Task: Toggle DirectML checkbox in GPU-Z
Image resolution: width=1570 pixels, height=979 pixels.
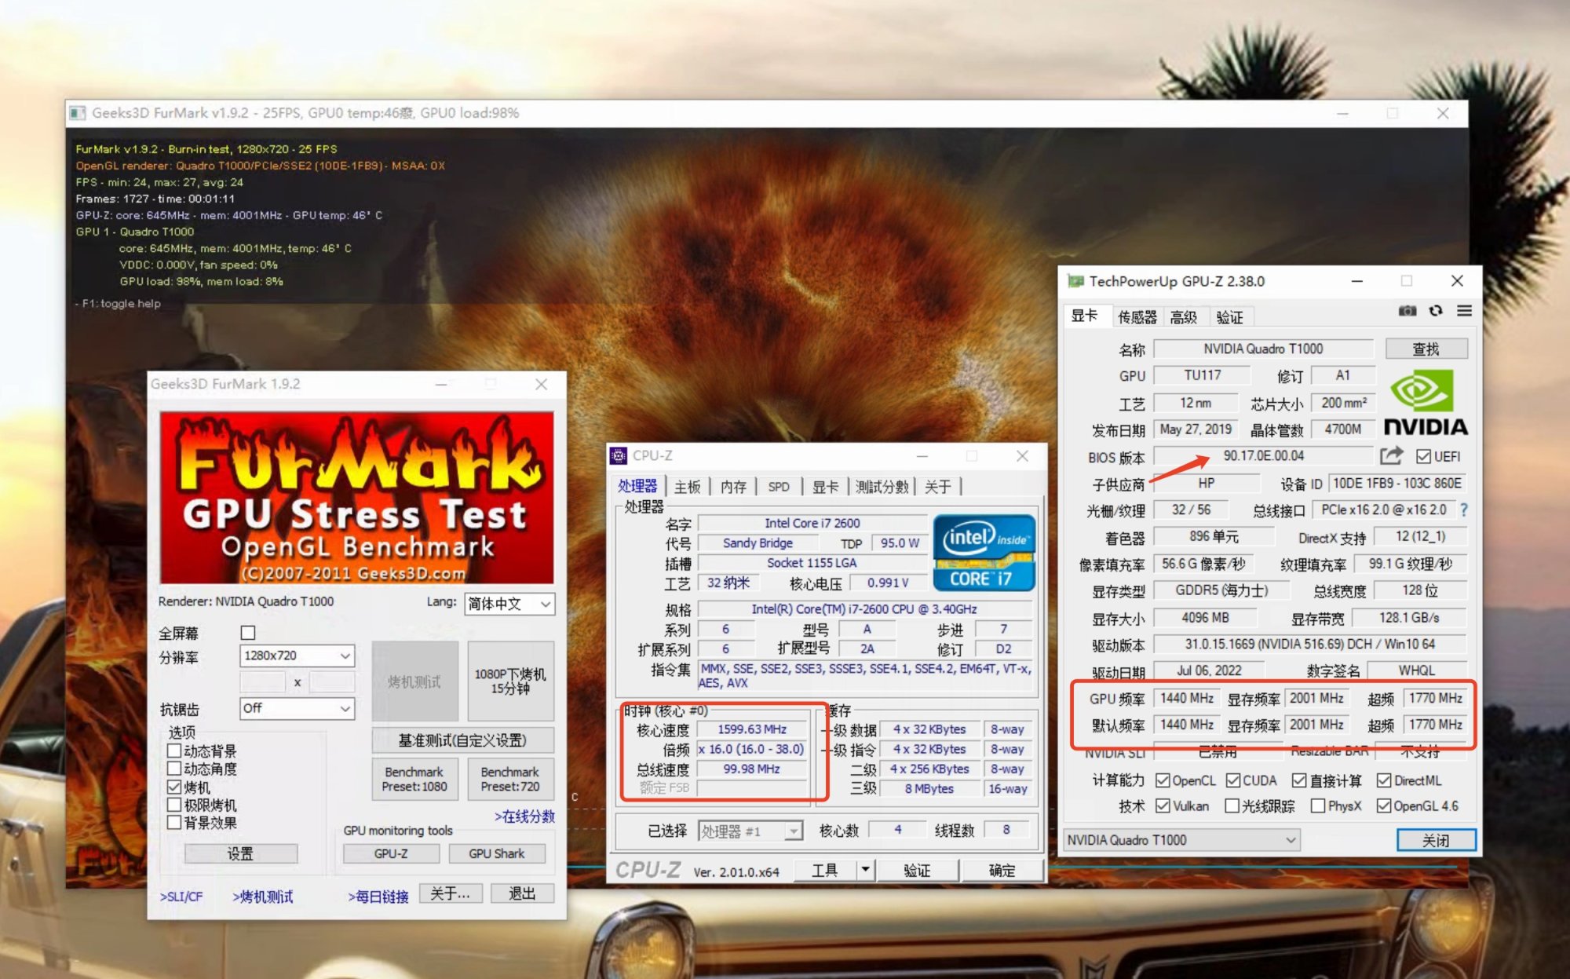Action: click(x=1384, y=780)
